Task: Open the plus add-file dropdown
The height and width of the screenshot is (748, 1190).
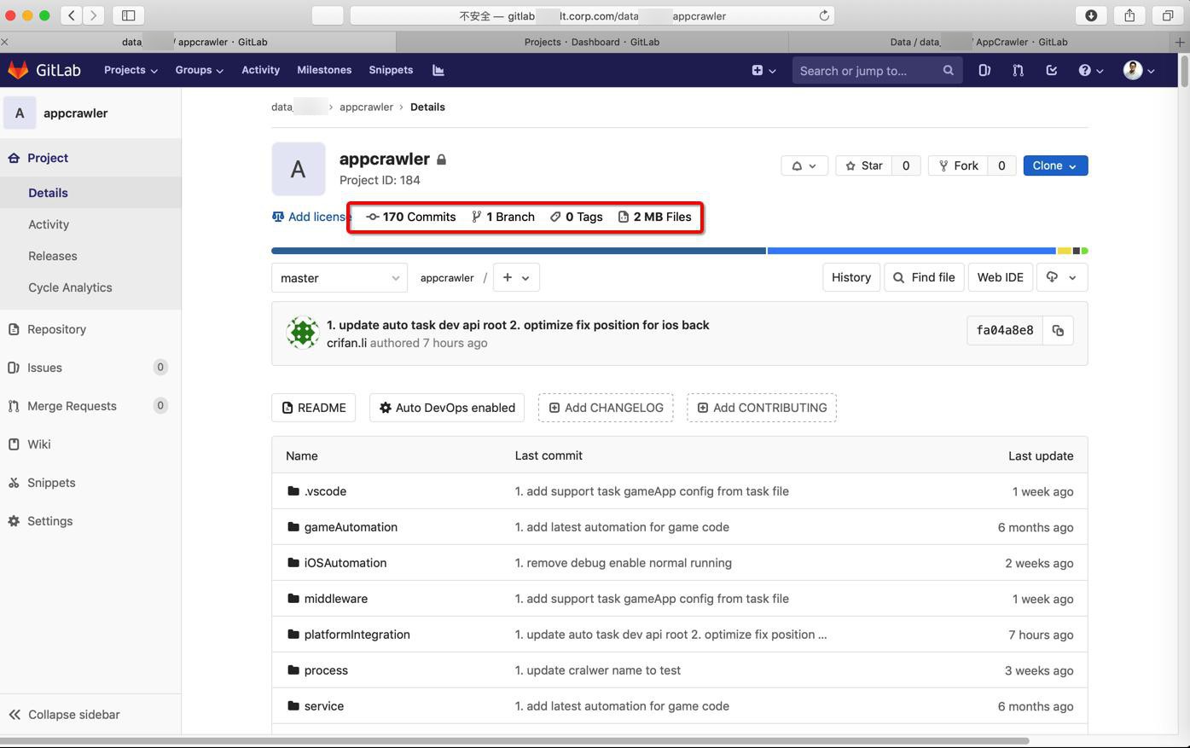Action: tap(516, 277)
